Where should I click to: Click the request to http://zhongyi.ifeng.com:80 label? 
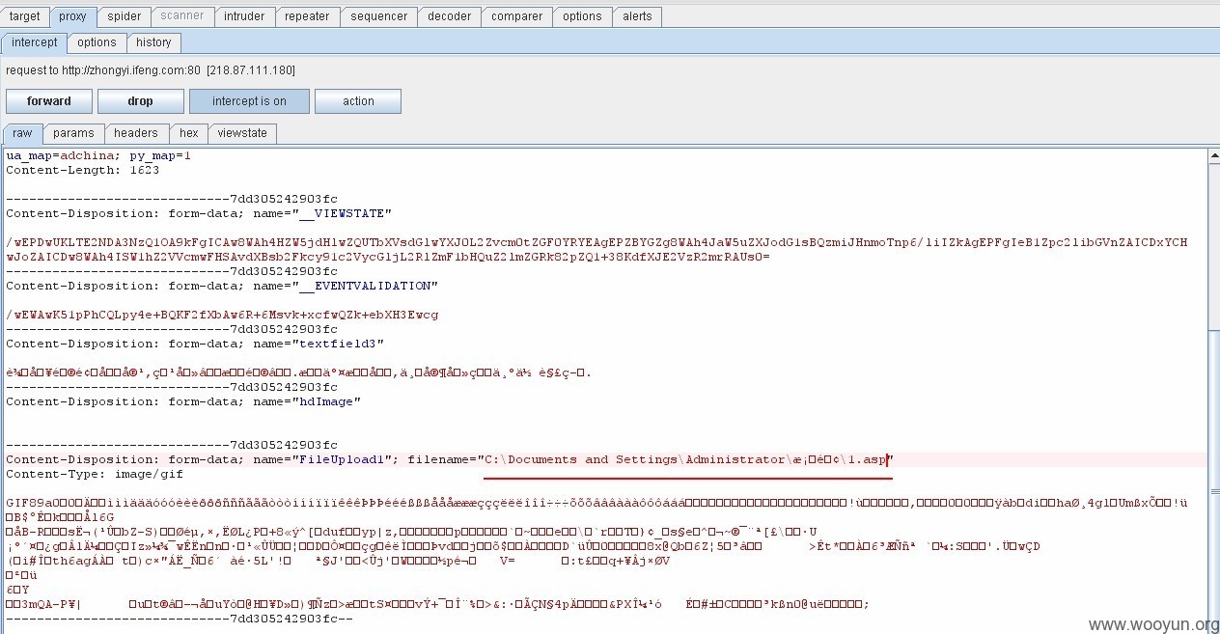(x=151, y=70)
